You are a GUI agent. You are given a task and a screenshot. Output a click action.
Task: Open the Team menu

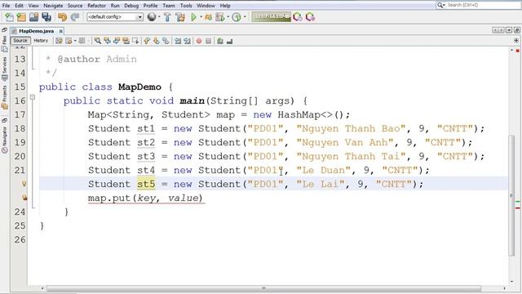[x=169, y=6]
